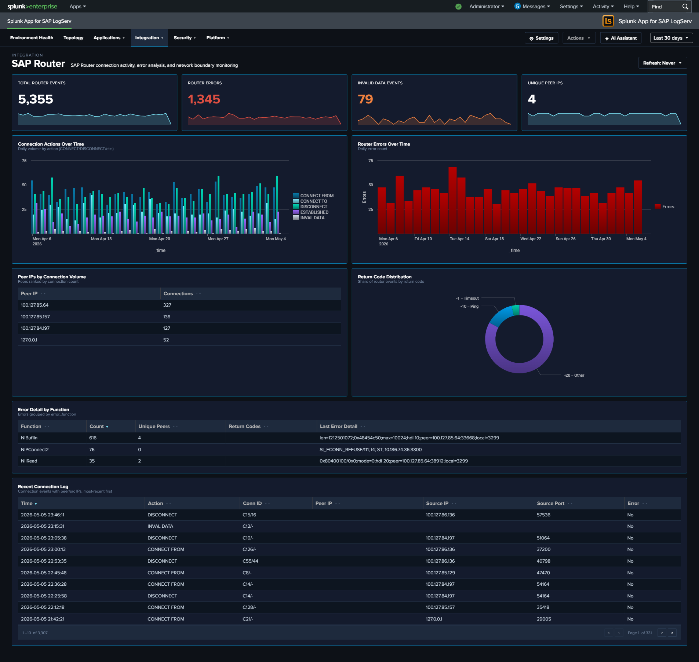This screenshot has height=662, width=699.
Task: Click the NiIRead function row
Action: 349,461
